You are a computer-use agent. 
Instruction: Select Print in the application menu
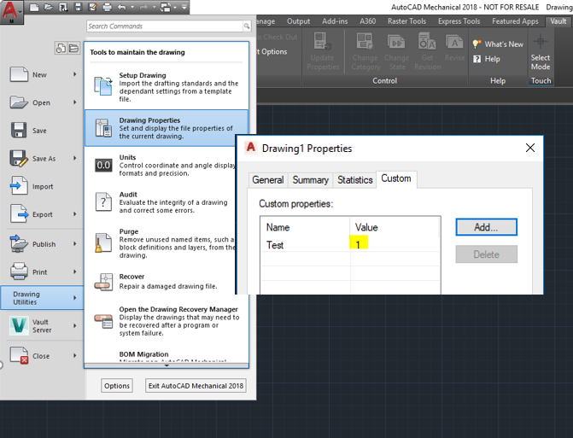coord(40,272)
